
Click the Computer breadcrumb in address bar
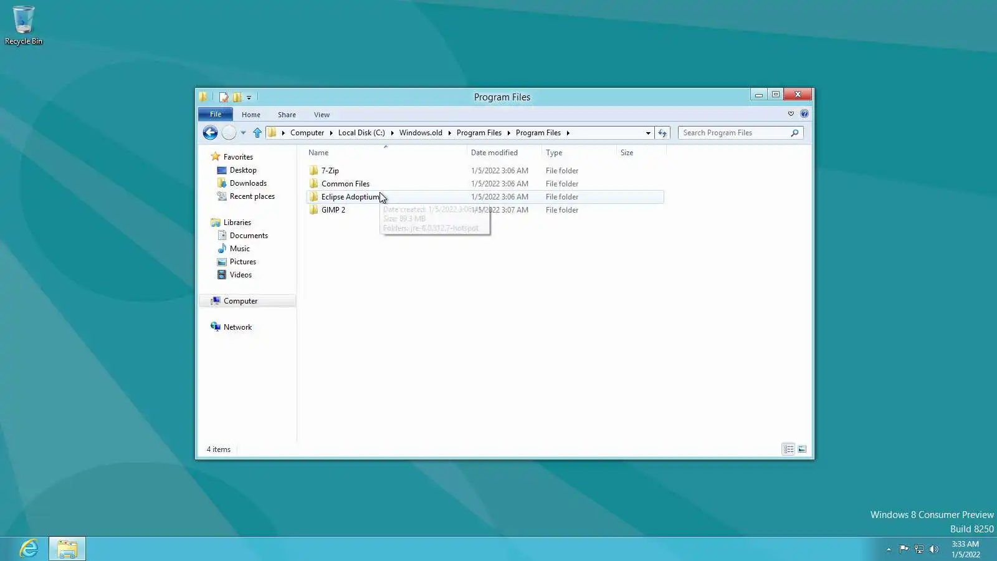307,133
